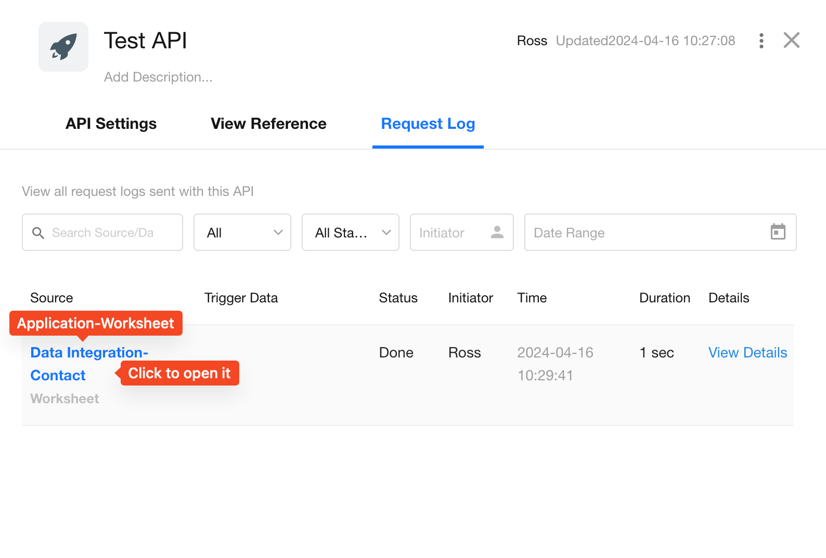Click the magnifier icon in search box

click(x=38, y=233)
